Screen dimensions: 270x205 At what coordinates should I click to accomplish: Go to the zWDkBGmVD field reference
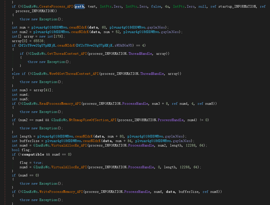[x=123, y=45]
